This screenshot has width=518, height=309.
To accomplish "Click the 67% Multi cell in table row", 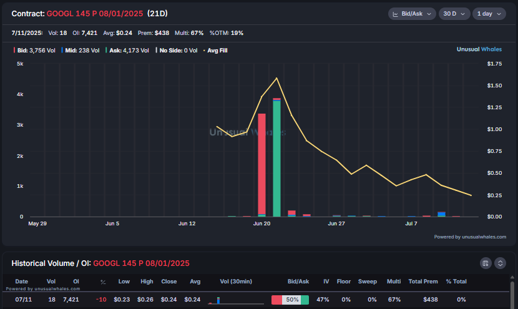I will coord(394,300).
